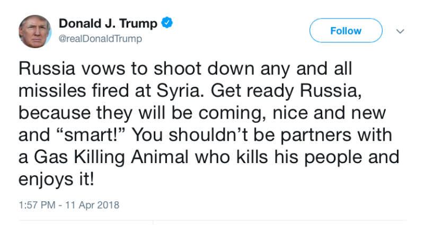Click the @realDonaldTrump handle

(x=100, y=39)
